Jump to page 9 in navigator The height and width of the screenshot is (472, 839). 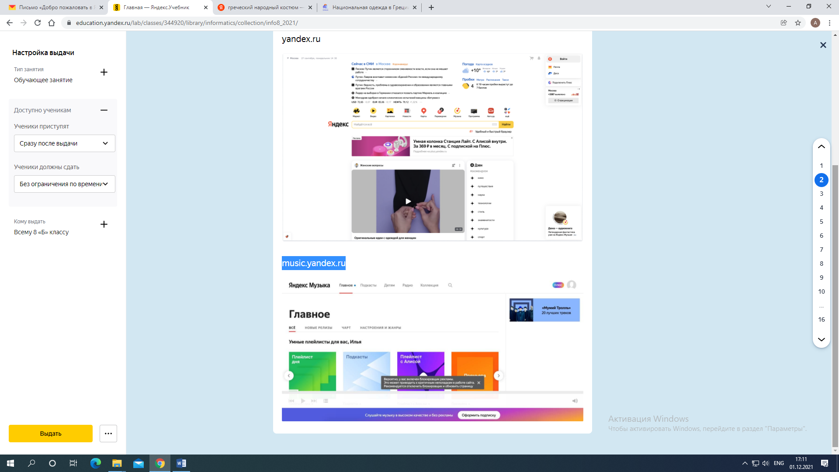[822, 278]
